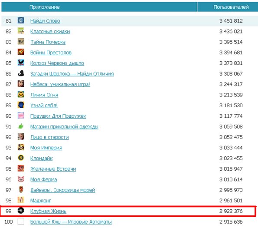The height and width of the screenshot is (228, 258).
Task: Open the Клубная Жизнь link
Action: 48,211
